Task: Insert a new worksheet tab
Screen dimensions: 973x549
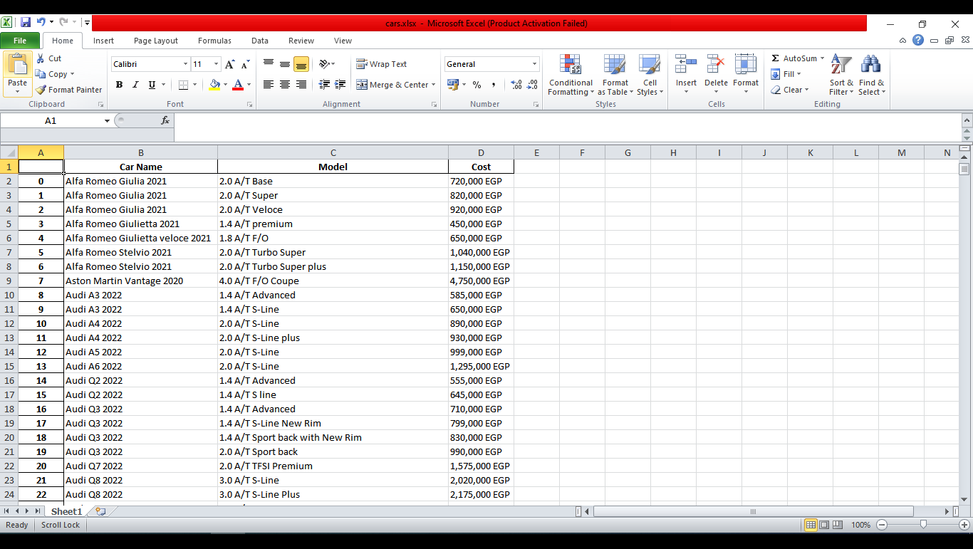Action: coord(100,511)
